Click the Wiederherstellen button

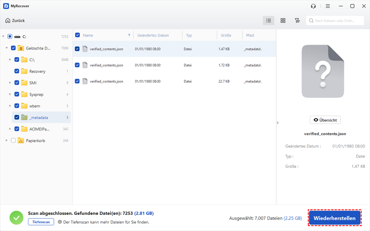coord(335,218)
